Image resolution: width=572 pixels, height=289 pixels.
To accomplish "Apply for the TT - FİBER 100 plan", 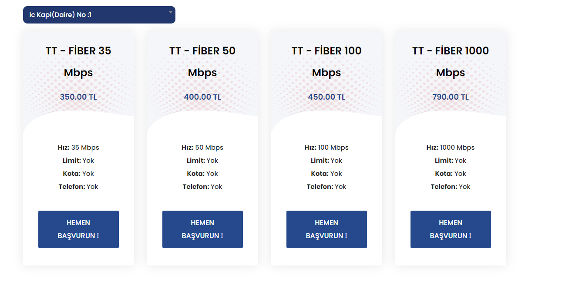I will pos(326,229).
